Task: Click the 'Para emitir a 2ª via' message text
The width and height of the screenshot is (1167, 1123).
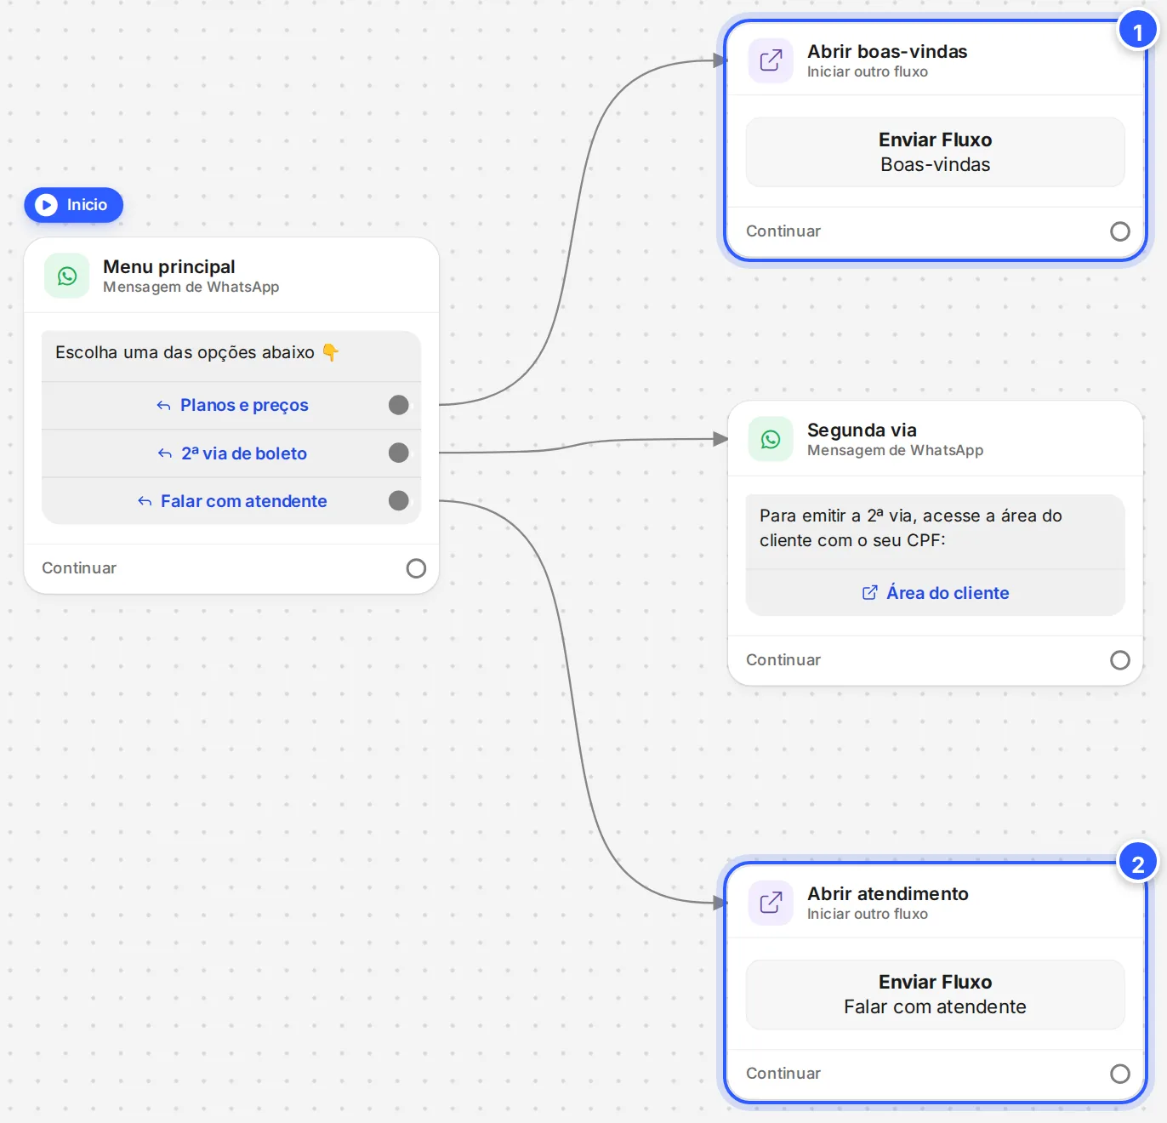Action: [x=911, y=527]
